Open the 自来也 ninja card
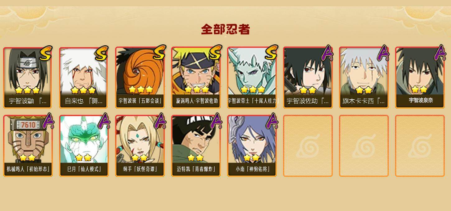This screenshot has height=211, width=451. 84,78
